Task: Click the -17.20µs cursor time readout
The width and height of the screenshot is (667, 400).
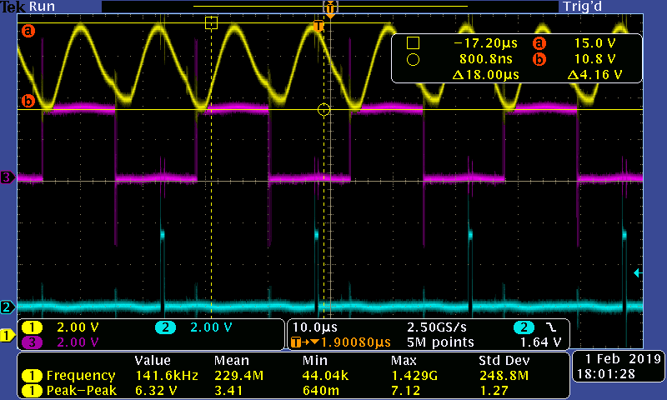Action: coord(485,43)
